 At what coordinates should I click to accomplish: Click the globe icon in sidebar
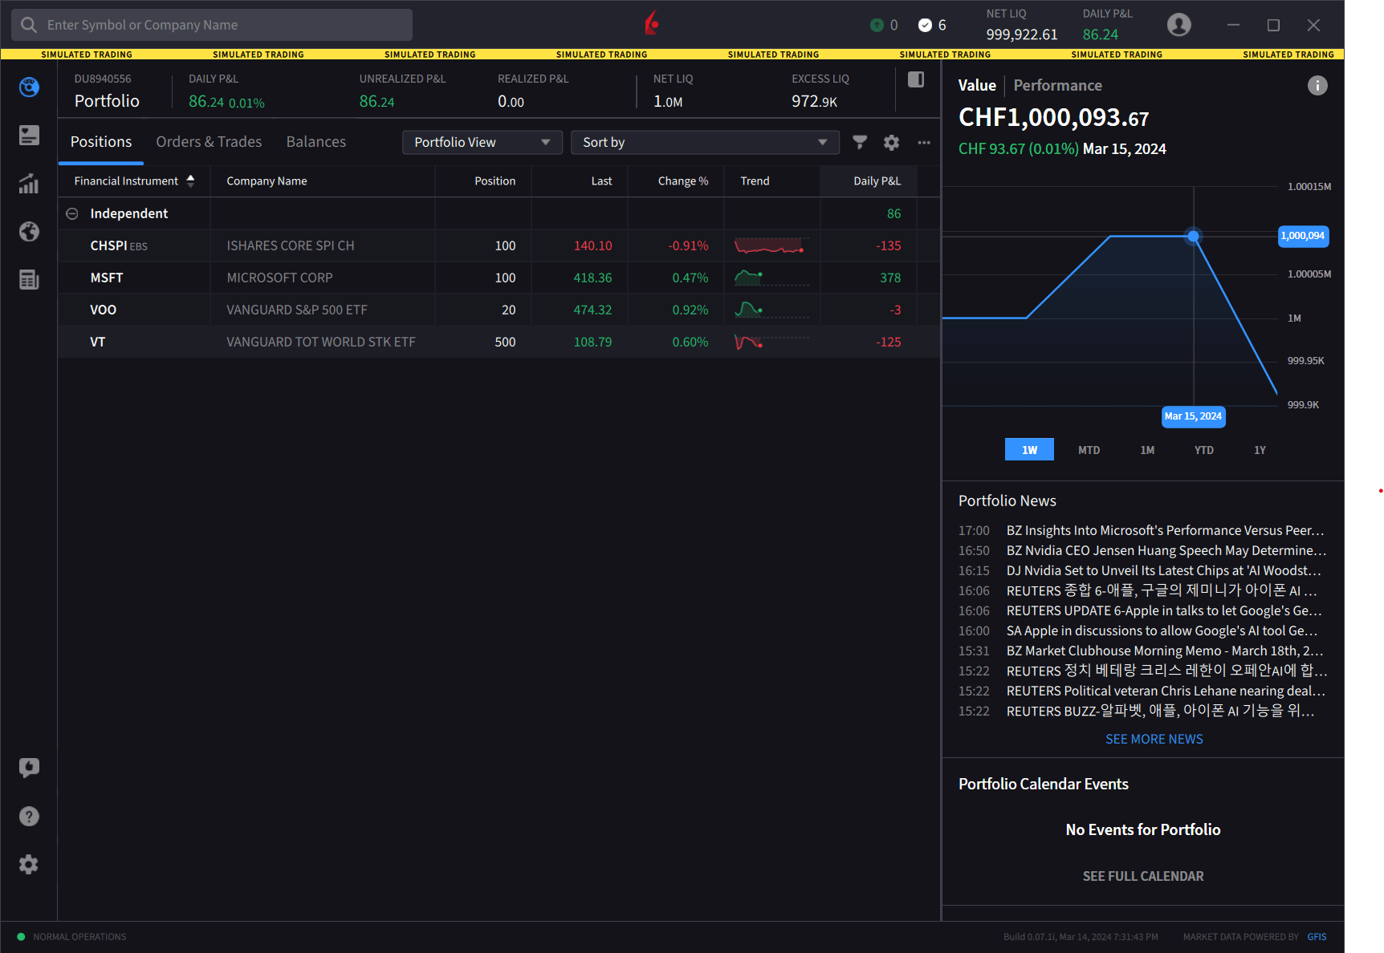(29, 232)
